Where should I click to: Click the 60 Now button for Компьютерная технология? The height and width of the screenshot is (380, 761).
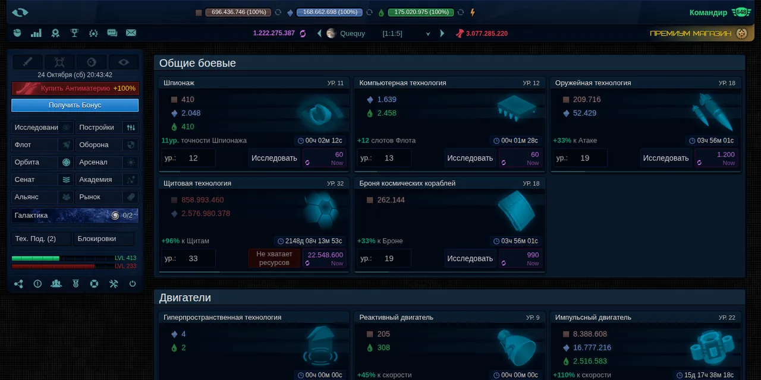coord(520,158)
